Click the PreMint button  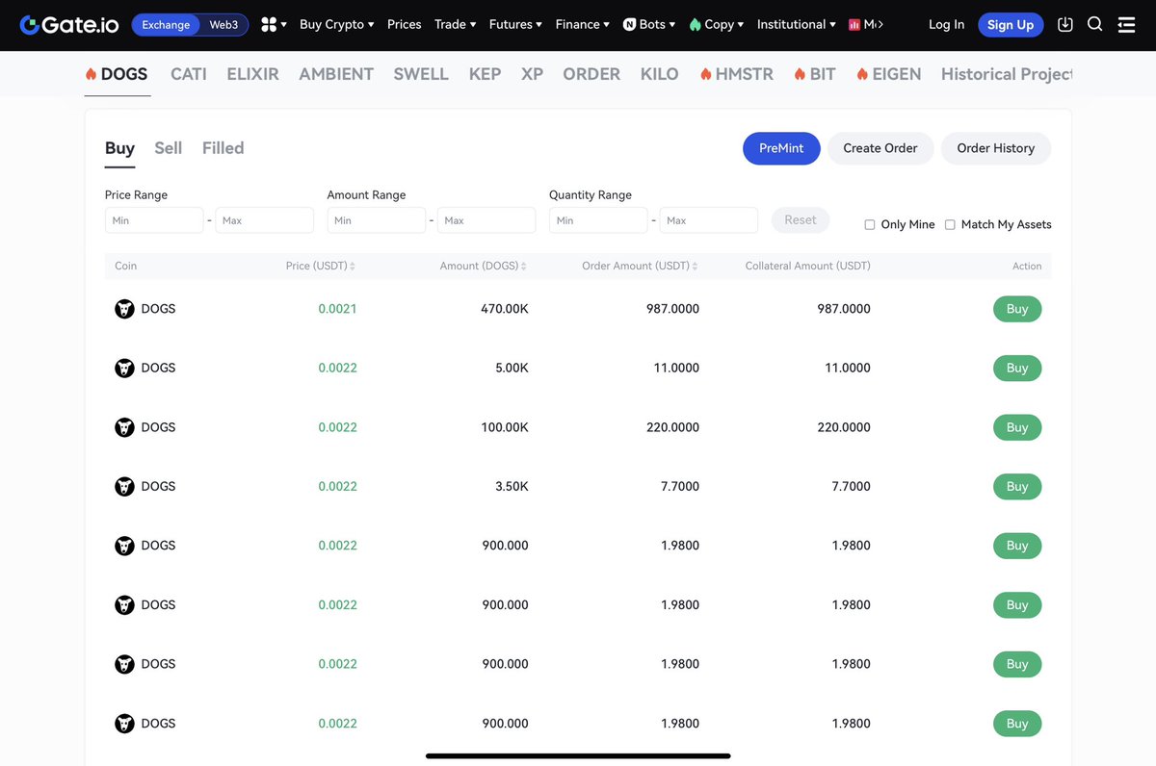pos(781,148)
